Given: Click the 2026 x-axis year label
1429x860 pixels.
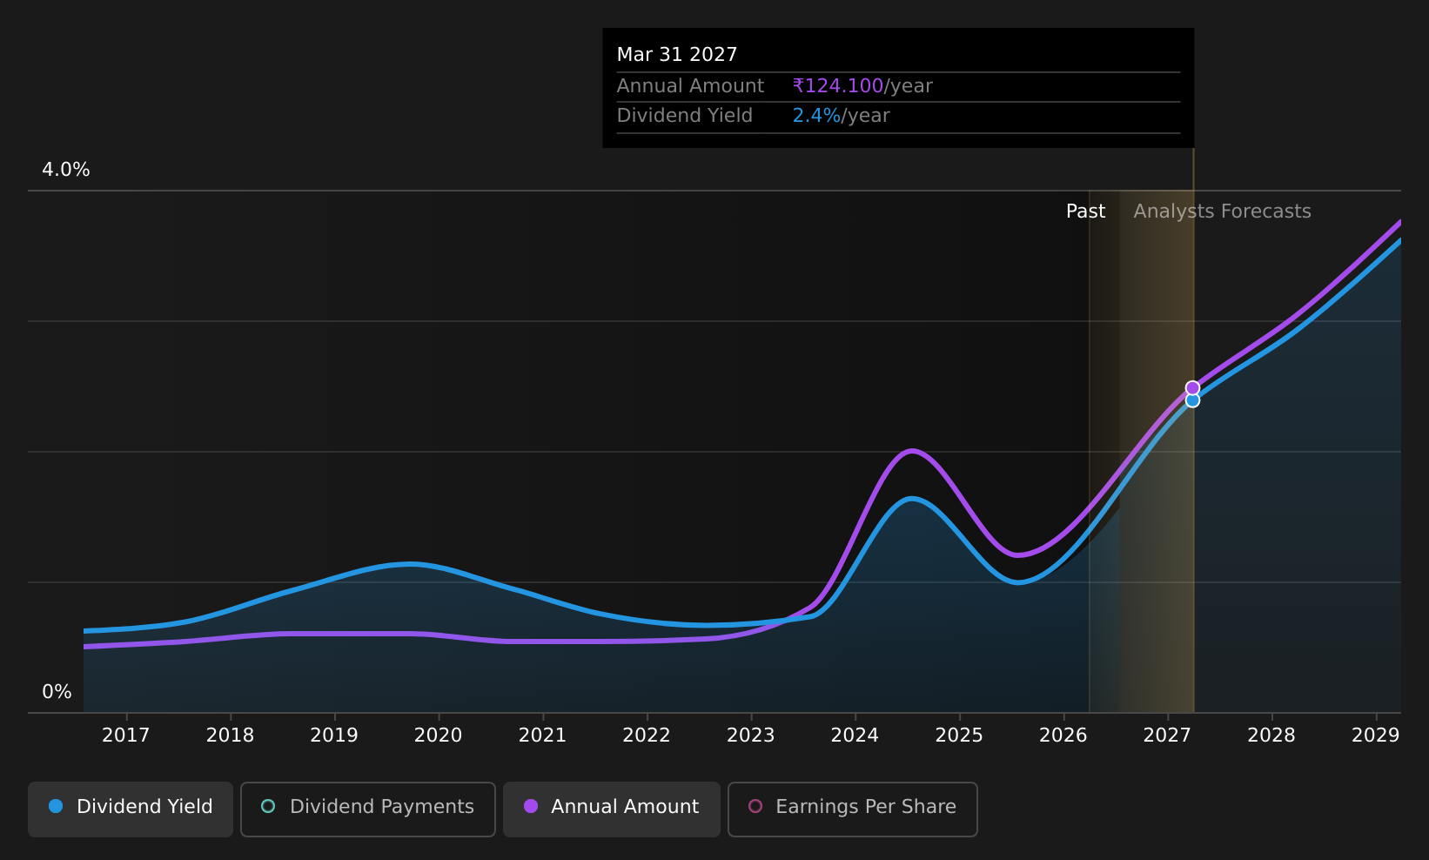Looking at the screenshot, I should point(1063,736).
